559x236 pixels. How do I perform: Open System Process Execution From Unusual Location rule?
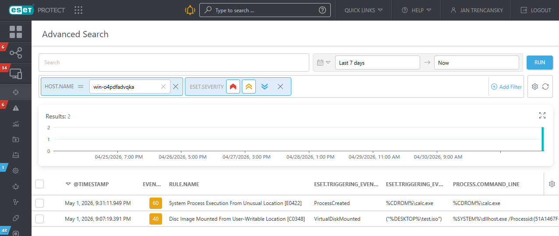235,203
